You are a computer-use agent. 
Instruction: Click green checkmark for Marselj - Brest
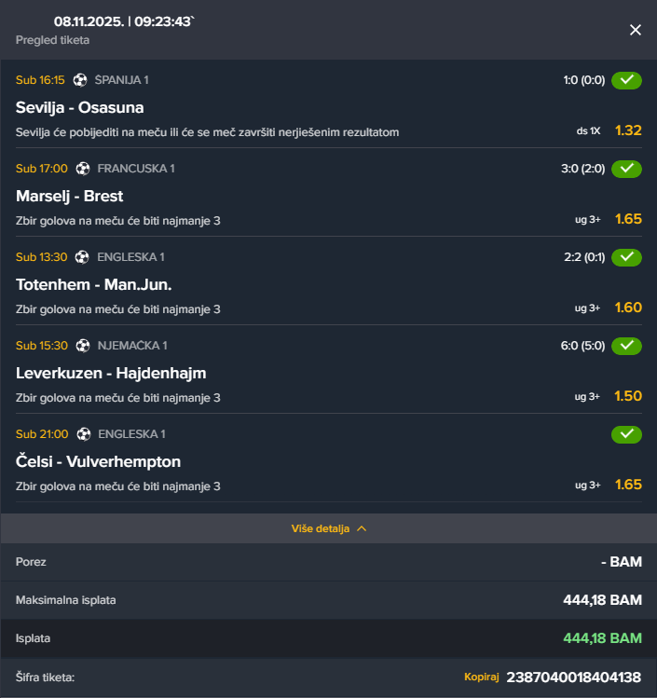pos(626,169)
